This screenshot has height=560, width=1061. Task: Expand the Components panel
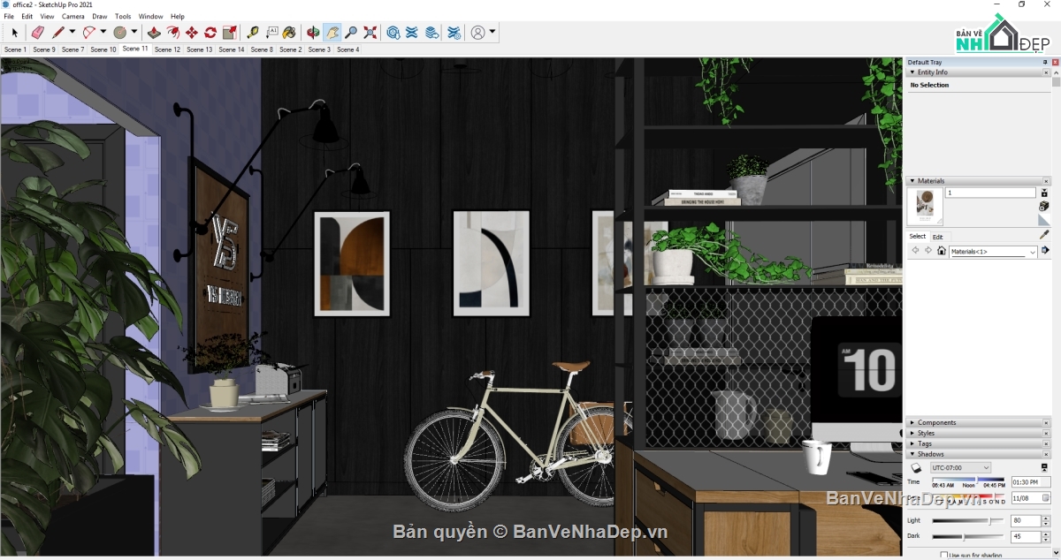pos(936,422)
